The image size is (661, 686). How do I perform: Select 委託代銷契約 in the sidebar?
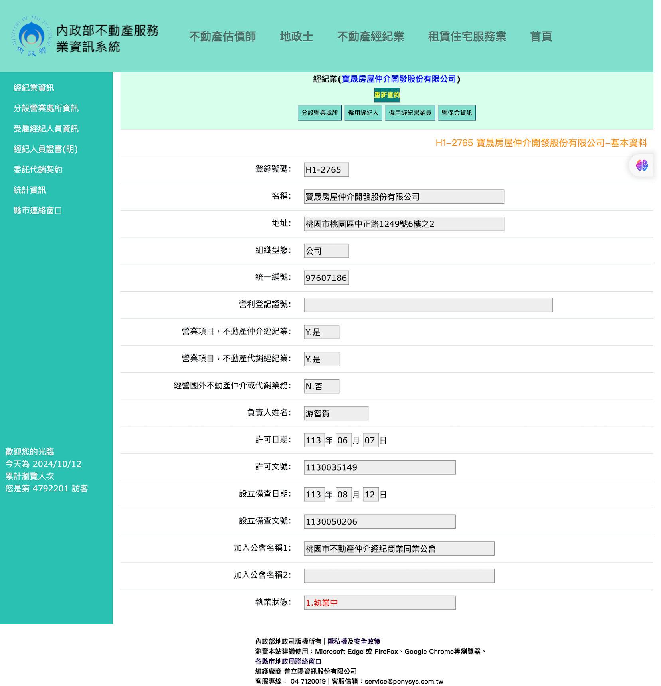point(38,169)
